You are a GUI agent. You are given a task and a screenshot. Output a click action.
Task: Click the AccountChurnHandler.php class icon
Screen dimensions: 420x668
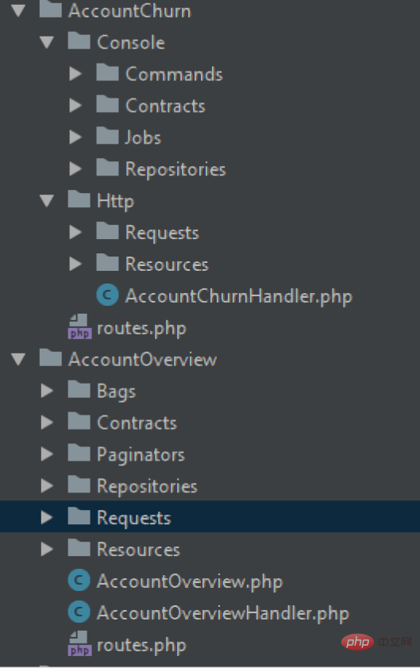click(x=107, y=295)
